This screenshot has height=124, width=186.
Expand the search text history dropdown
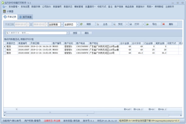68,33
